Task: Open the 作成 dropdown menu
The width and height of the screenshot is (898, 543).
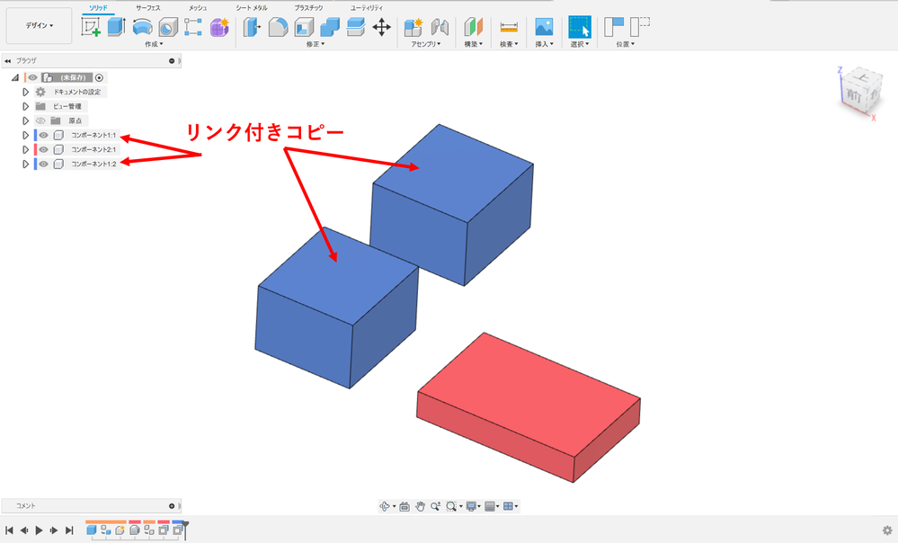Action: (154, 44)
